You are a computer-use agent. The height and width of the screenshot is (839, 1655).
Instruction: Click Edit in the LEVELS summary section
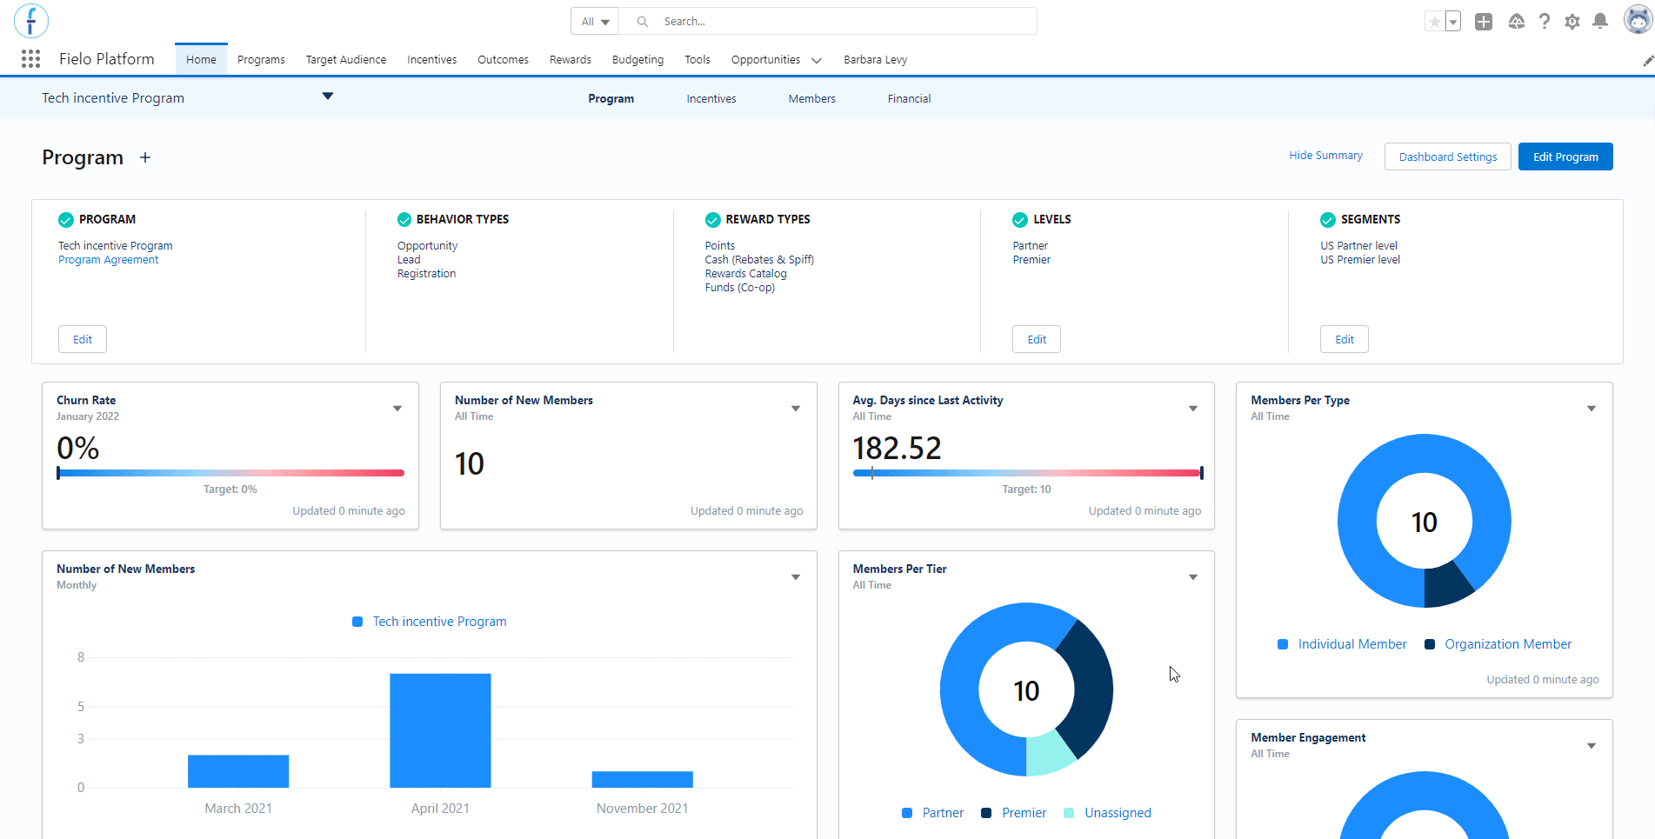click(x=1037, y=339)
